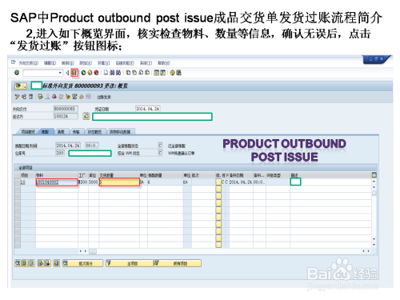Click the partner person icon in application toolbar
The image size is (400, 300).
click(x=47, y=97)
